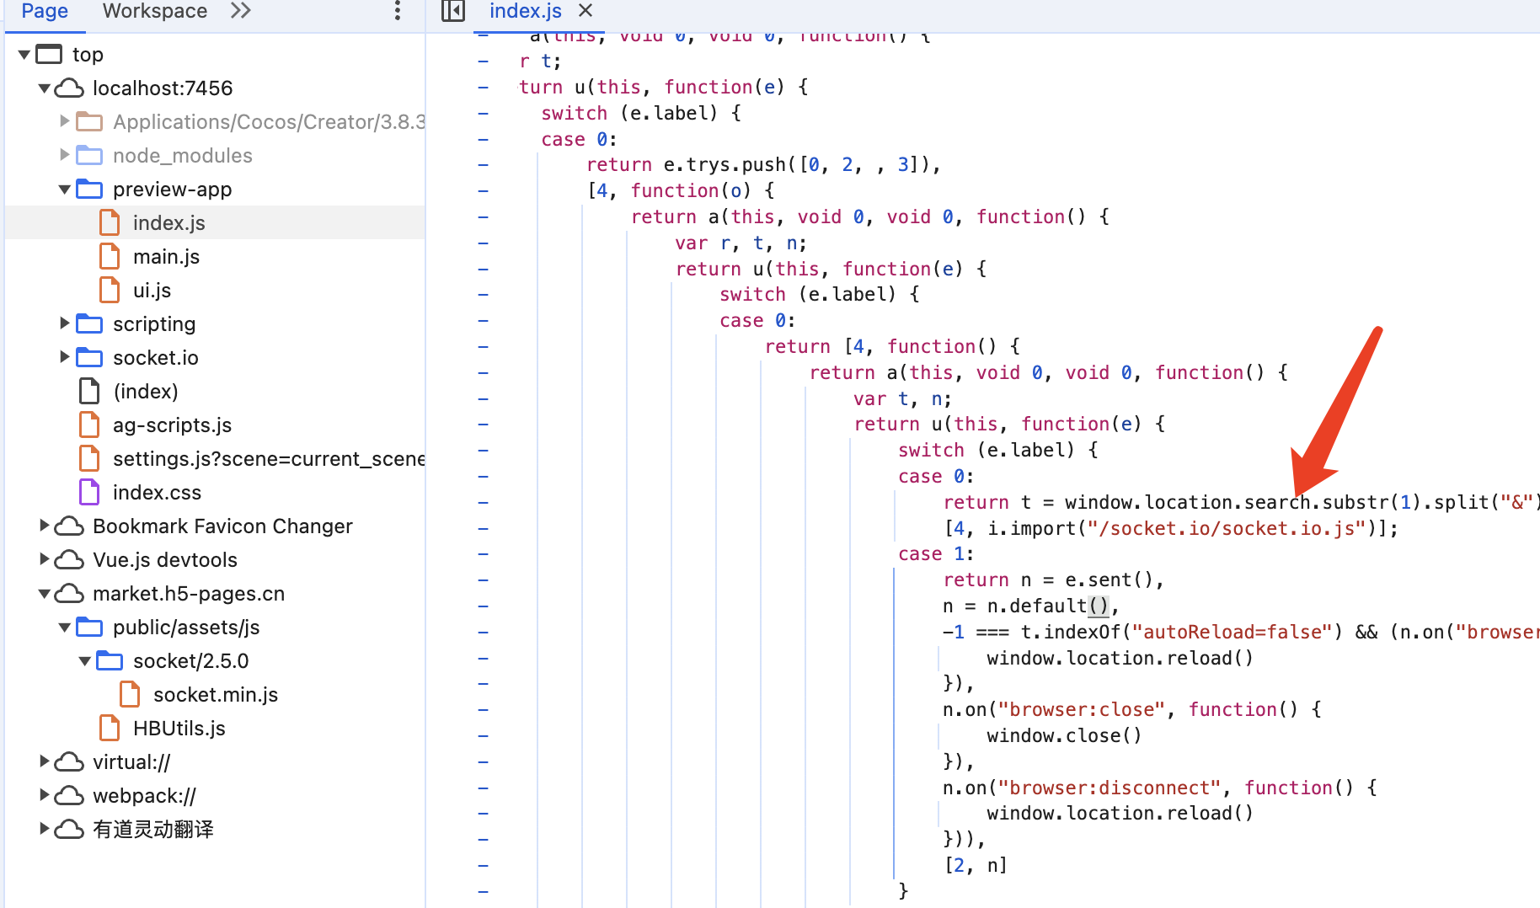Click the (index) document icon
Screen dimensions: 1540x908
(x=89, y=391)
